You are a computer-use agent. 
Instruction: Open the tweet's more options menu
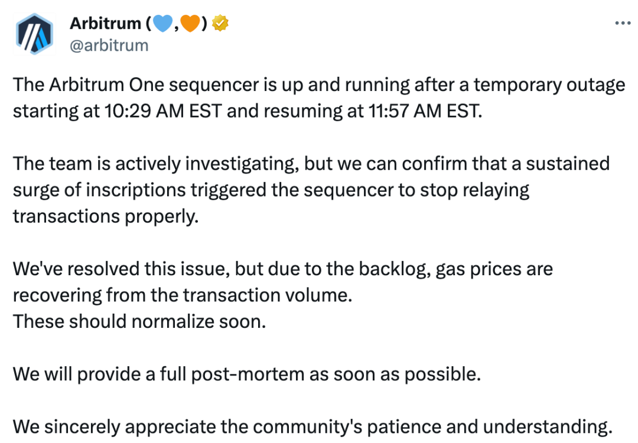pyautogui.click(x=623, y=24)
